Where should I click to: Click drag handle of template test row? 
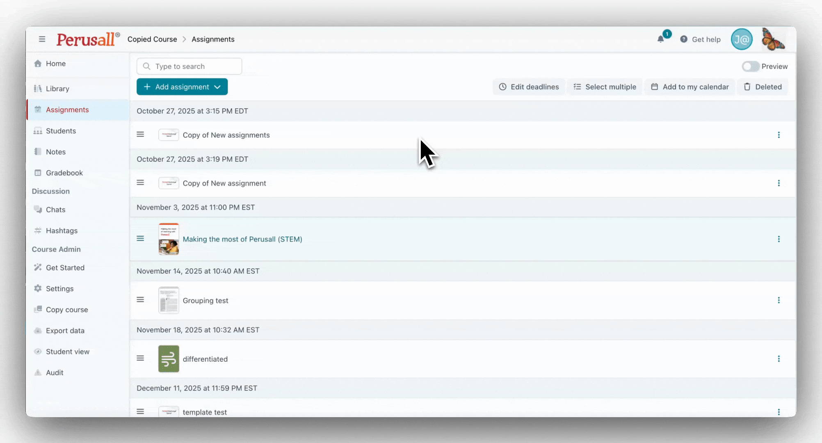140,411
